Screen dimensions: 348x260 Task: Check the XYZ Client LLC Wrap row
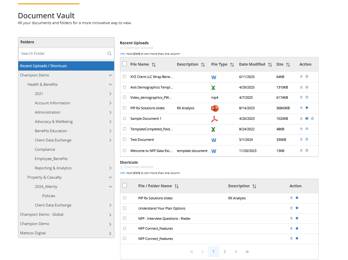125,76
